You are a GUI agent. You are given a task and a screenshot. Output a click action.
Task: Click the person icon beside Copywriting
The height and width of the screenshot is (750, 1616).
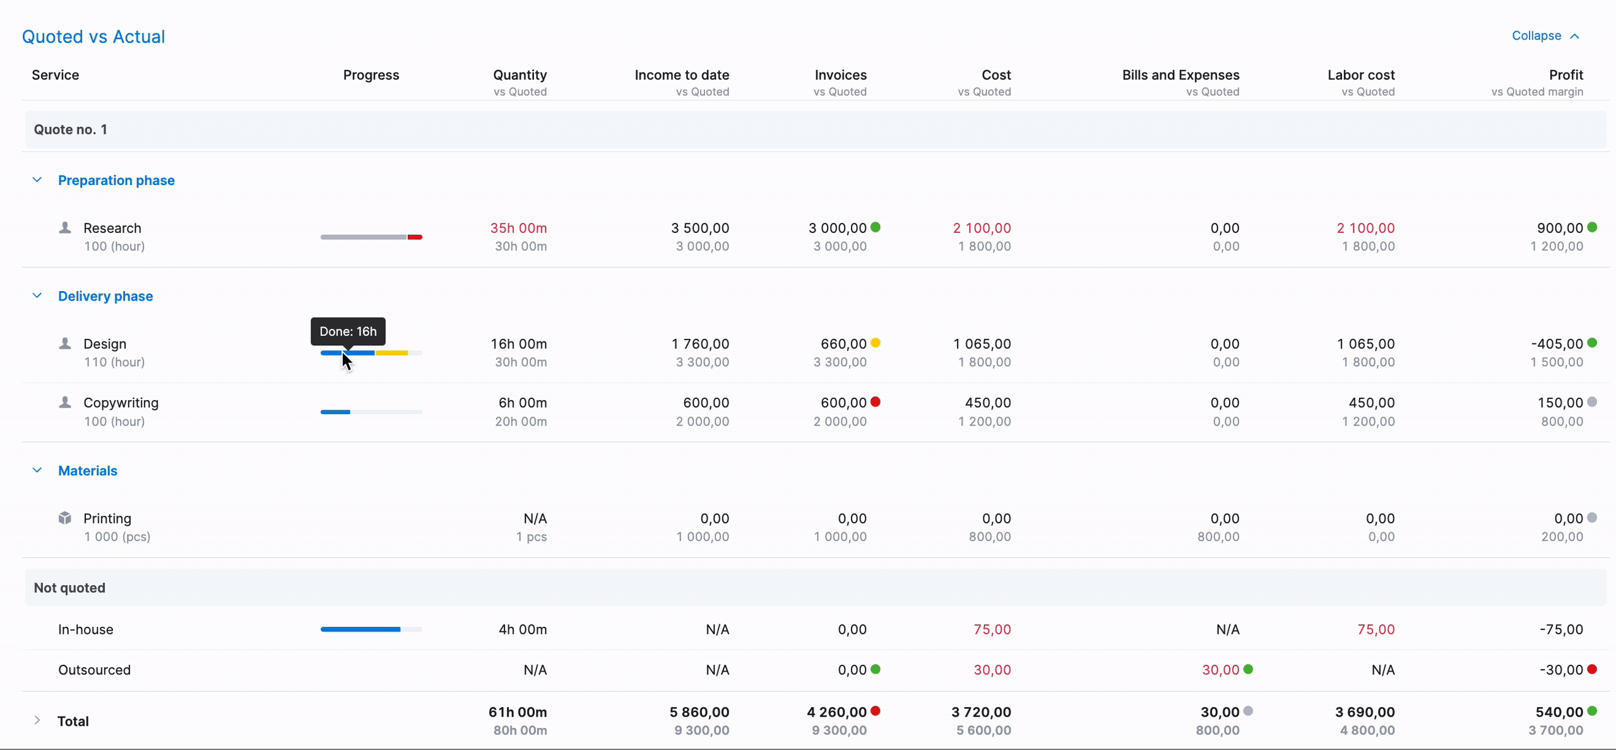tap(65, 402)
